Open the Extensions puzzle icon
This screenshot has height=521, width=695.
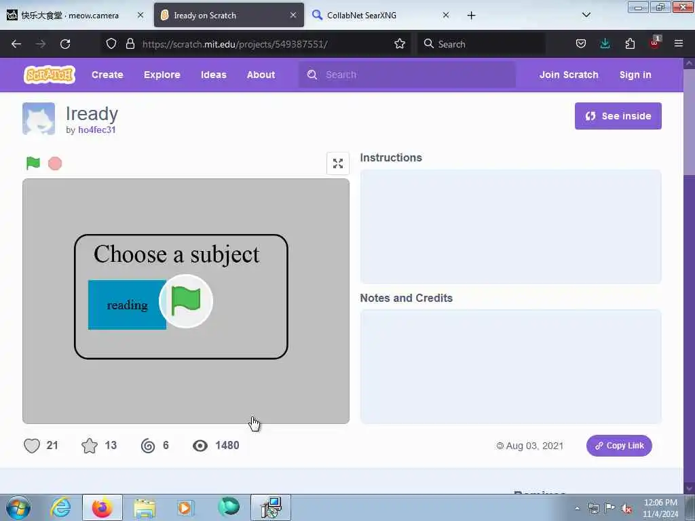pyautogui.click(x=630, y=44)
